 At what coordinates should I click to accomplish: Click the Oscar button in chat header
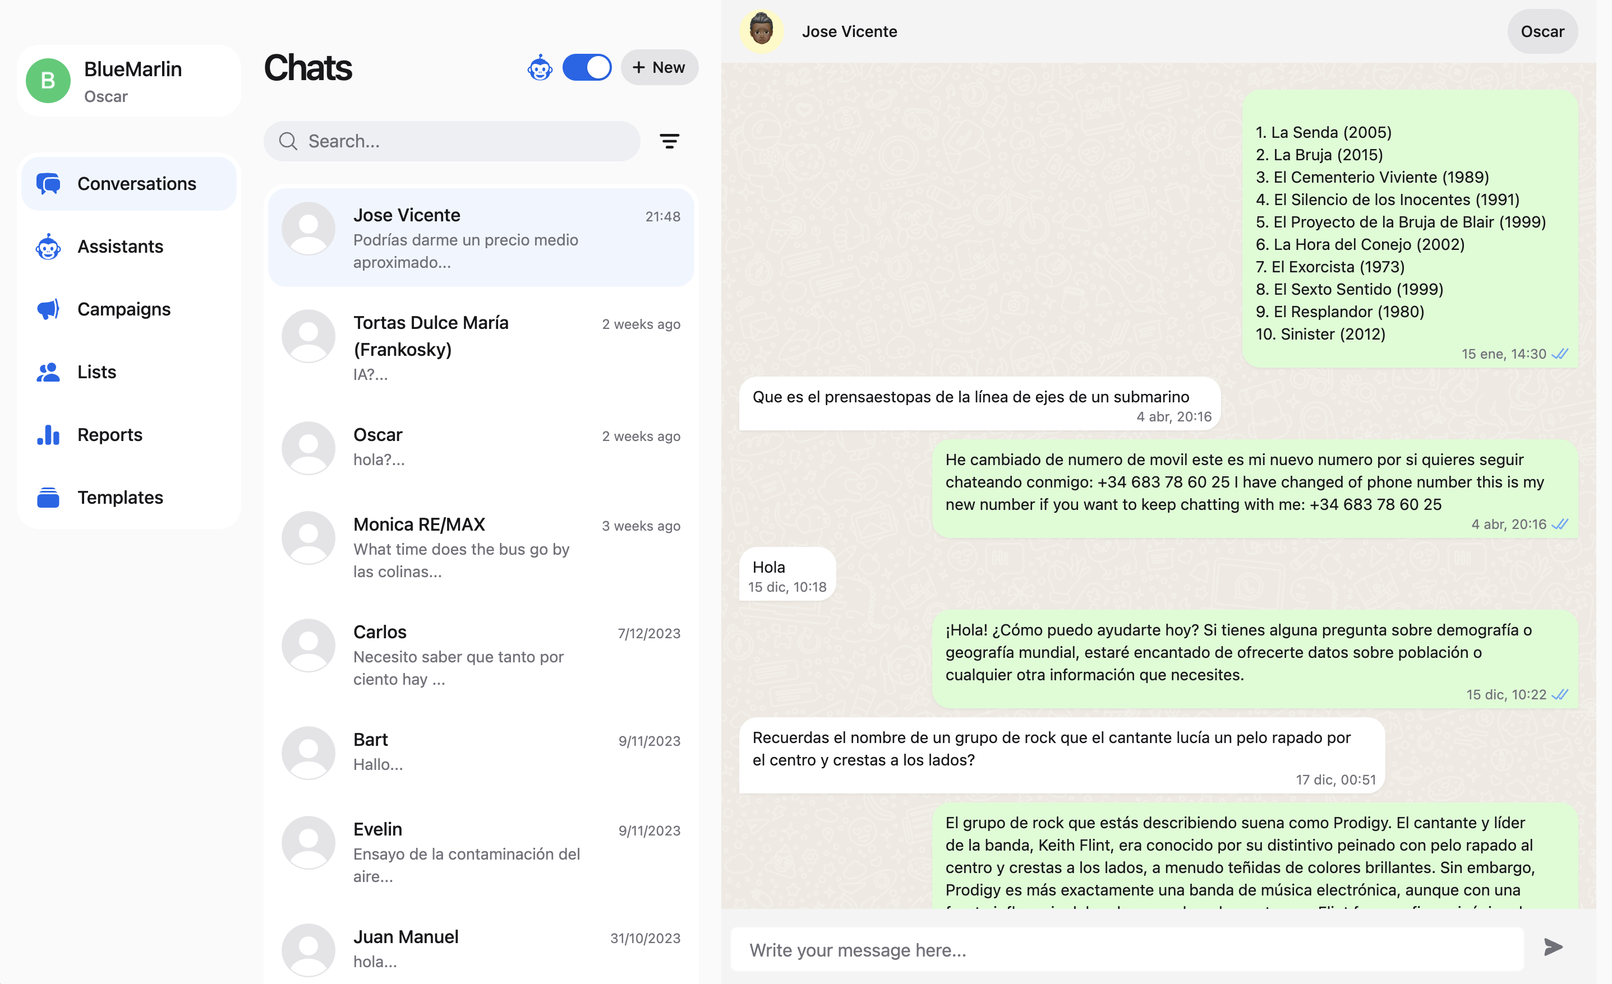[x=1542, y=31]
